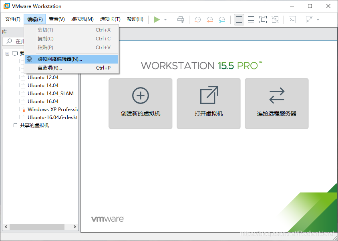Collapse the My Computer tree node
This screenshot has width=338, height=241.
click(8, 54)
